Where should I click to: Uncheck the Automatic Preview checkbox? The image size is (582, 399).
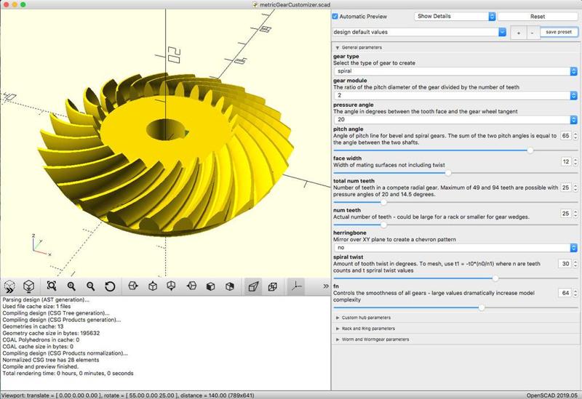(335, 16)
